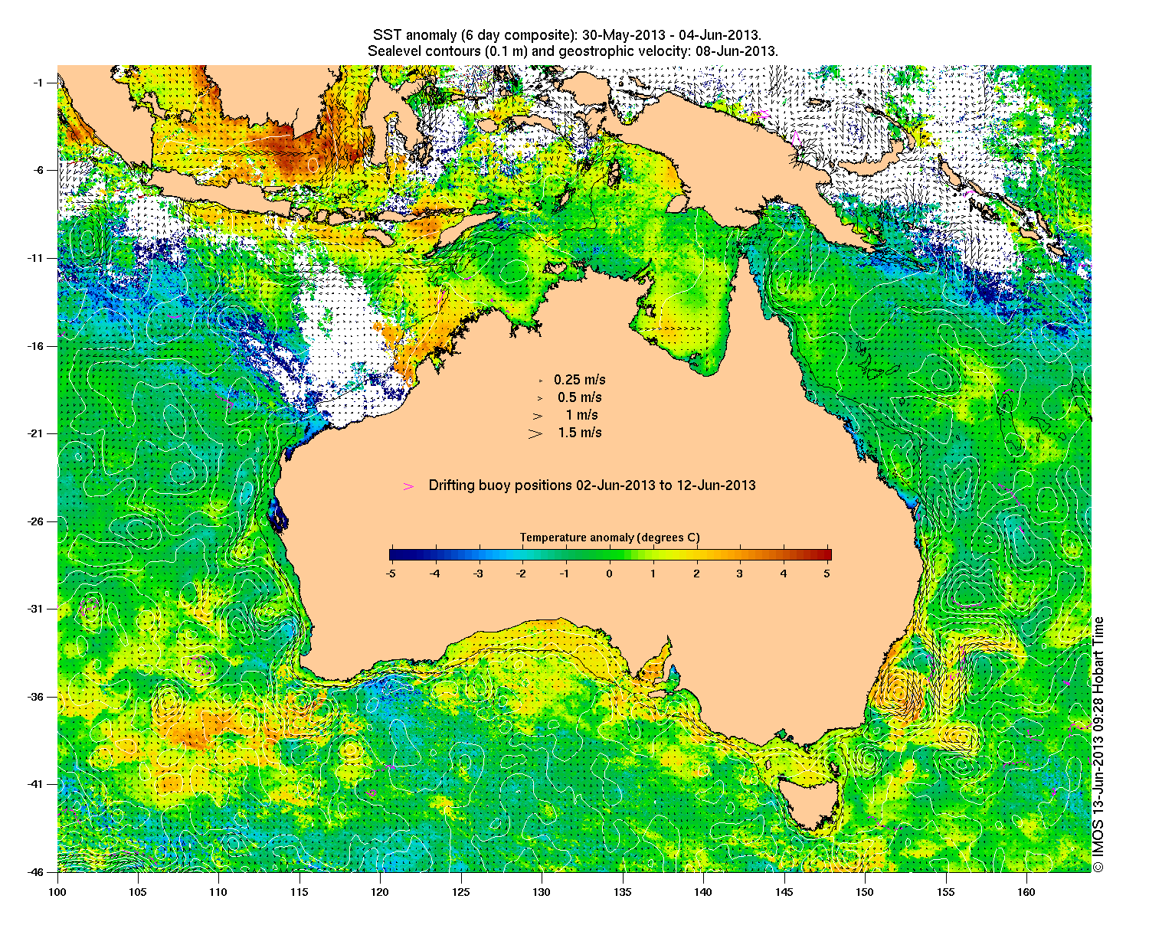Click the "130" longitude axis label
Viewport: 1149px width, 938px height.
(542, 892)
